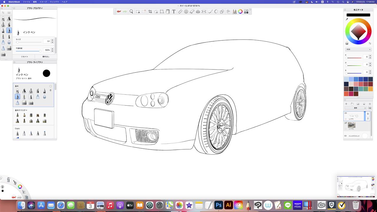This screenshot has height=212, width=377.
Task: Click the 書き出し button in Brush Properties
Action: tap(46, 57)
